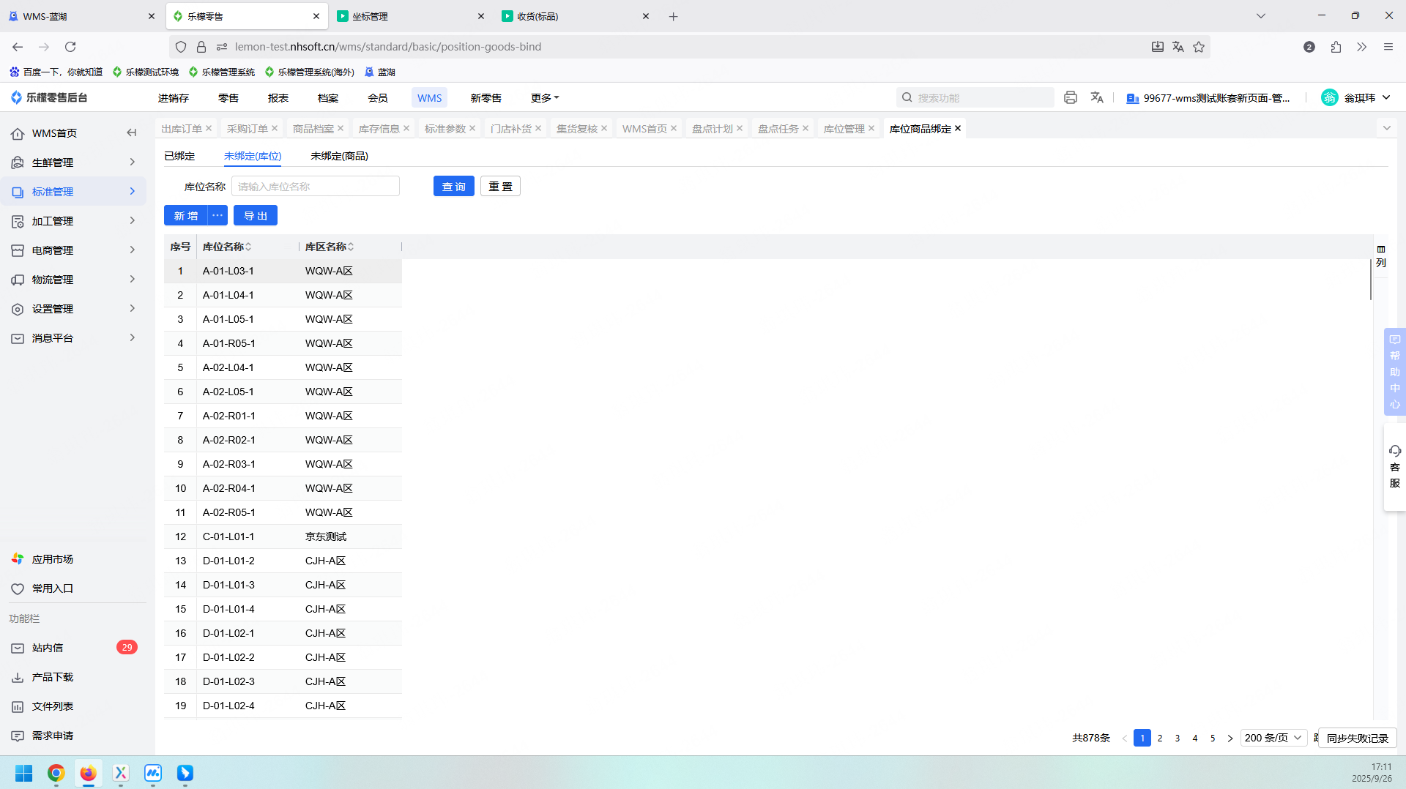Viewport: 1406px width, 789px height.
Task: Focus the 搜索功能 search box
Action: coord(975,97)
